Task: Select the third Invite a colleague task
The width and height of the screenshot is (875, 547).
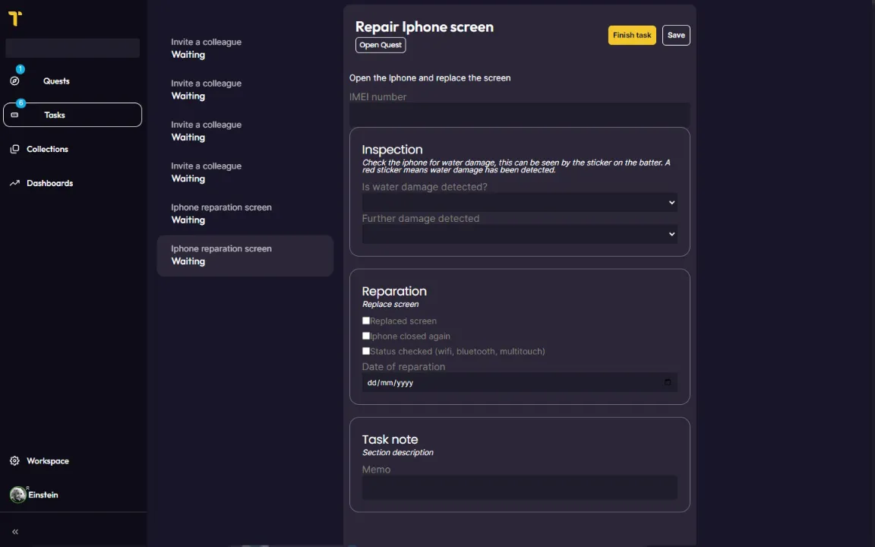Action: (245, 131)
